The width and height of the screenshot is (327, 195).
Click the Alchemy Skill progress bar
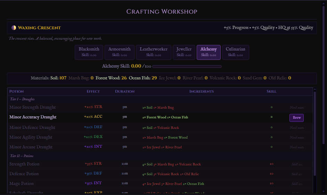[x=187, y=67]
